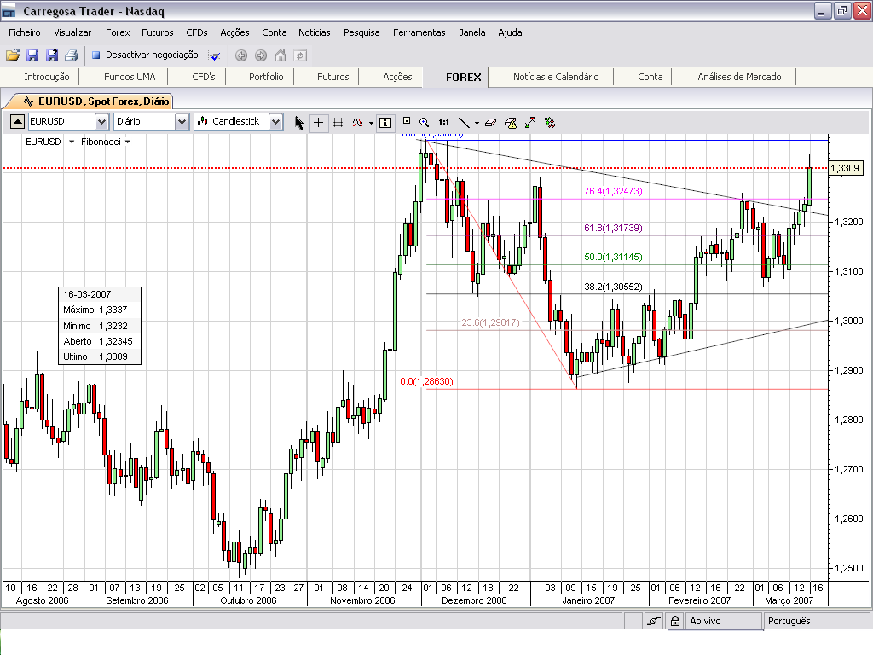Open the Notícias menu

pyautogui.click(x=314, y=32)
